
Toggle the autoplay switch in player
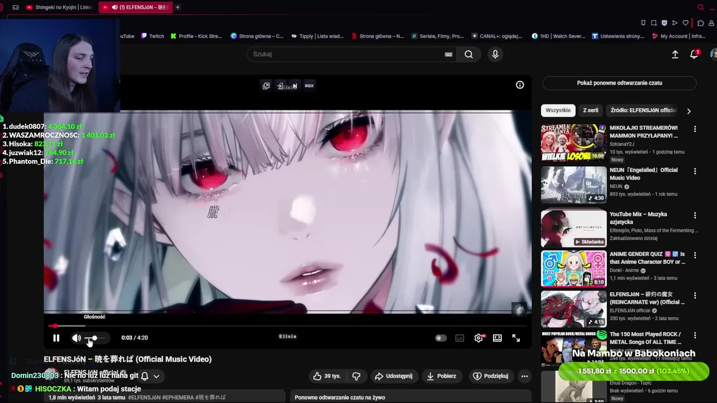point(441,338)
